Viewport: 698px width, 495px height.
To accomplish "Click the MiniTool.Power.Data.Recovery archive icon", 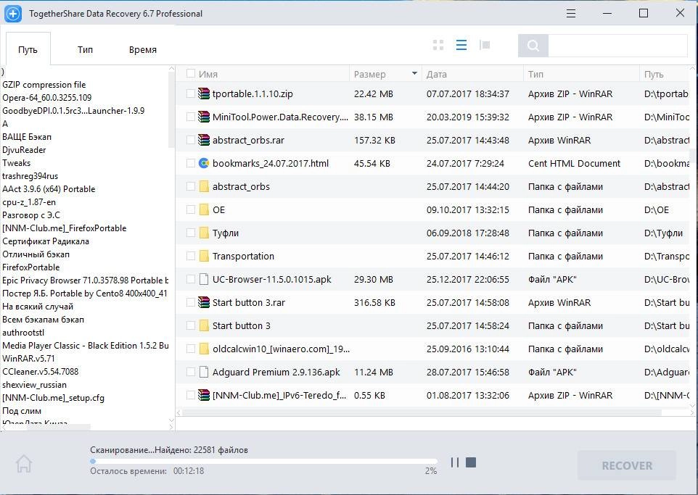I will (204, 117).
